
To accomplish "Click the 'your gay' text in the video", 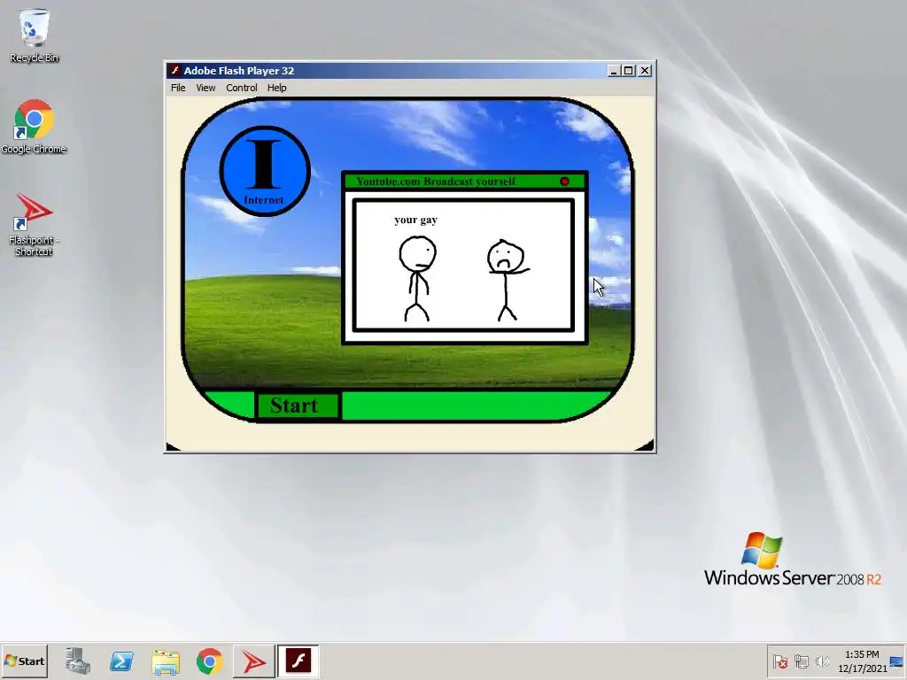I will pyautogui.click(x=416, y=220).
